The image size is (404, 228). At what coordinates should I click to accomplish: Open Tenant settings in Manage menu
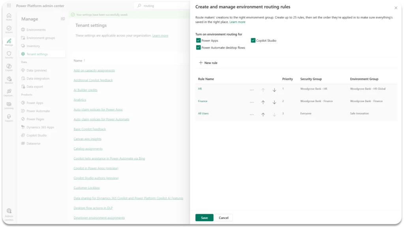[x=37, y=54]
